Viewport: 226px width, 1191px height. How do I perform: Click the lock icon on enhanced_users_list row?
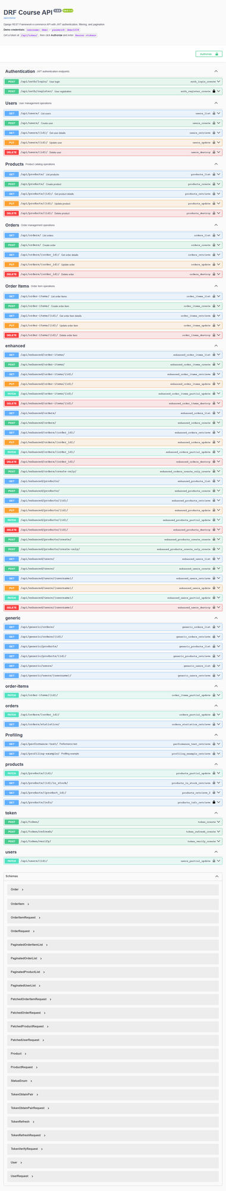pos(214,559)
